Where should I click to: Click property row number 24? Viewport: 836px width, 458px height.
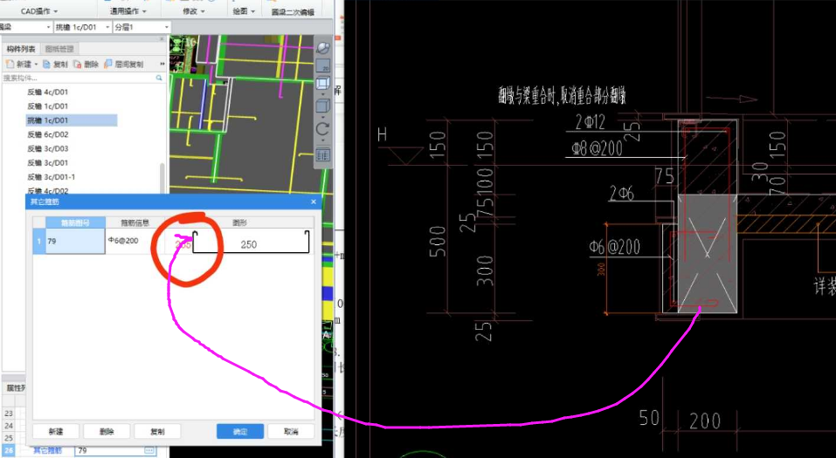(9, 426)
